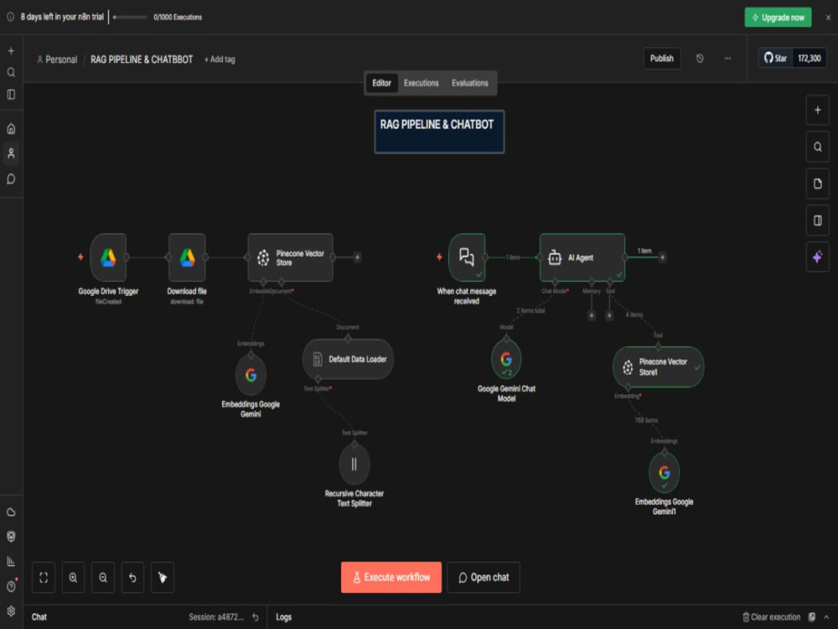Click the 172,300 GitHub star count
The width and height of the screenshot is (838, 629).
pyautogui.click(x=810, y=59)
